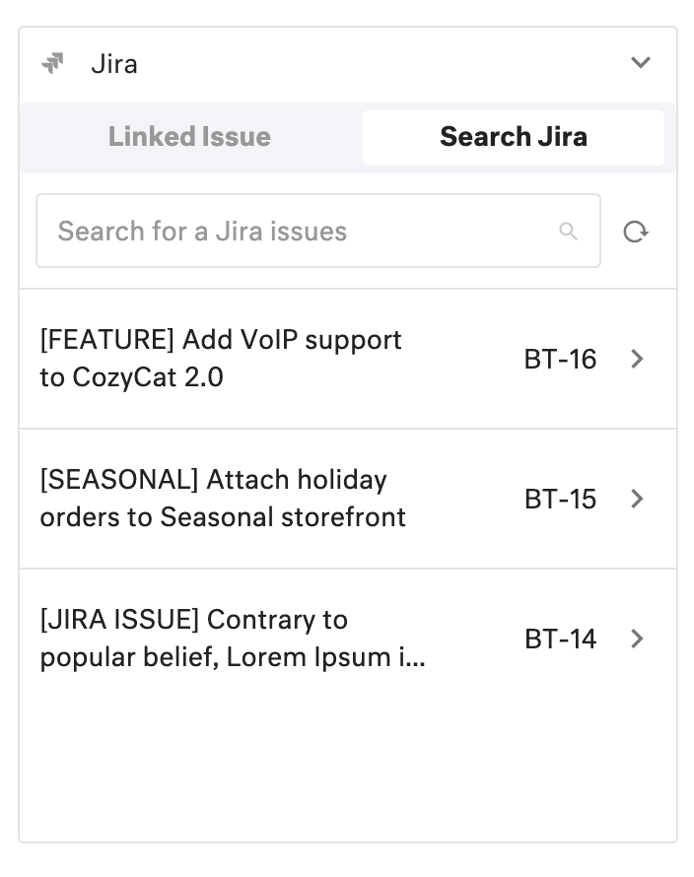Image resolution: width=694 pixels, height=877 pixels.
Task: Click the BT-15 issue key
Action: point(560,500)
